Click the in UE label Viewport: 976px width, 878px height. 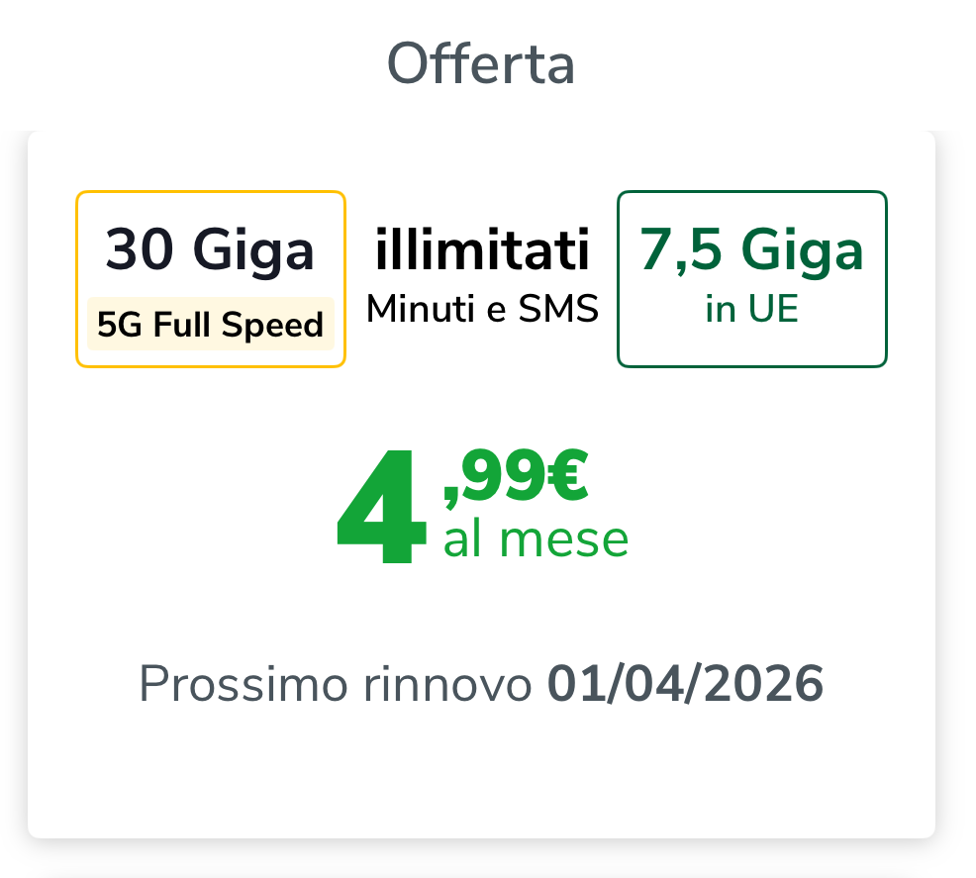(751, 310)
